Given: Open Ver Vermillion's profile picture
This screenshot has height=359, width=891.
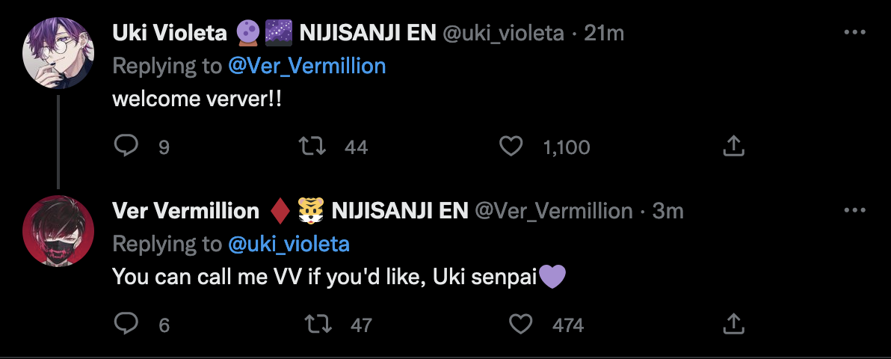Looking at the screenshot, I should (x=58, y=230).
